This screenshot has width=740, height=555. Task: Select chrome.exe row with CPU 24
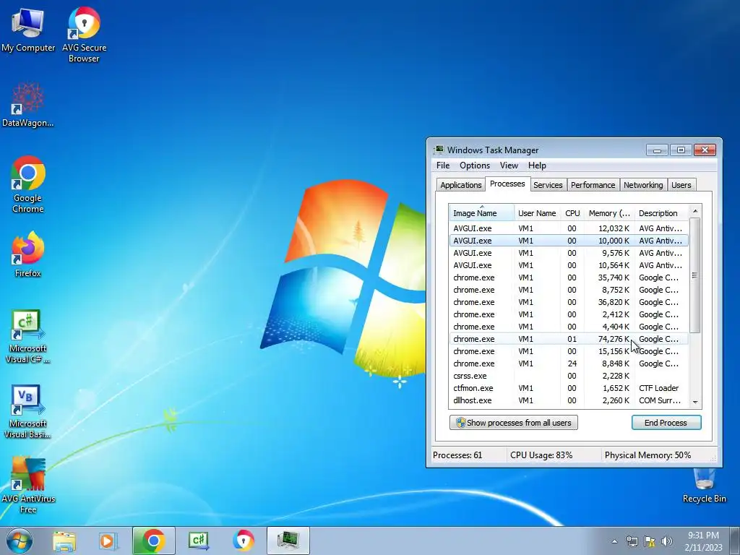(569, 363)
